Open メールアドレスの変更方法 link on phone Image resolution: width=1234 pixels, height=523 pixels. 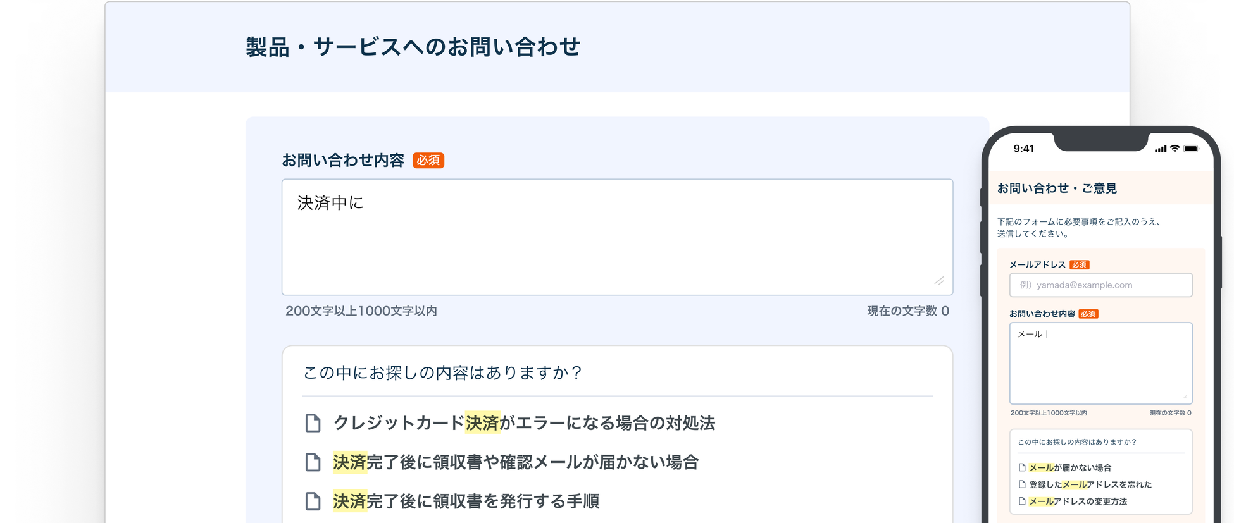1078,501
